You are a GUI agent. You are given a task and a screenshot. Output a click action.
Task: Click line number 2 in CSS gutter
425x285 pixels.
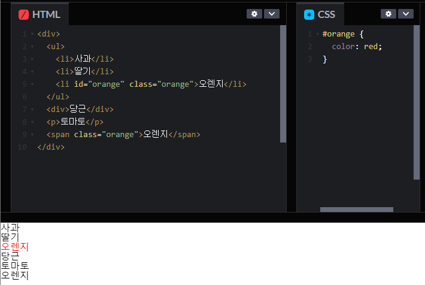310,47
